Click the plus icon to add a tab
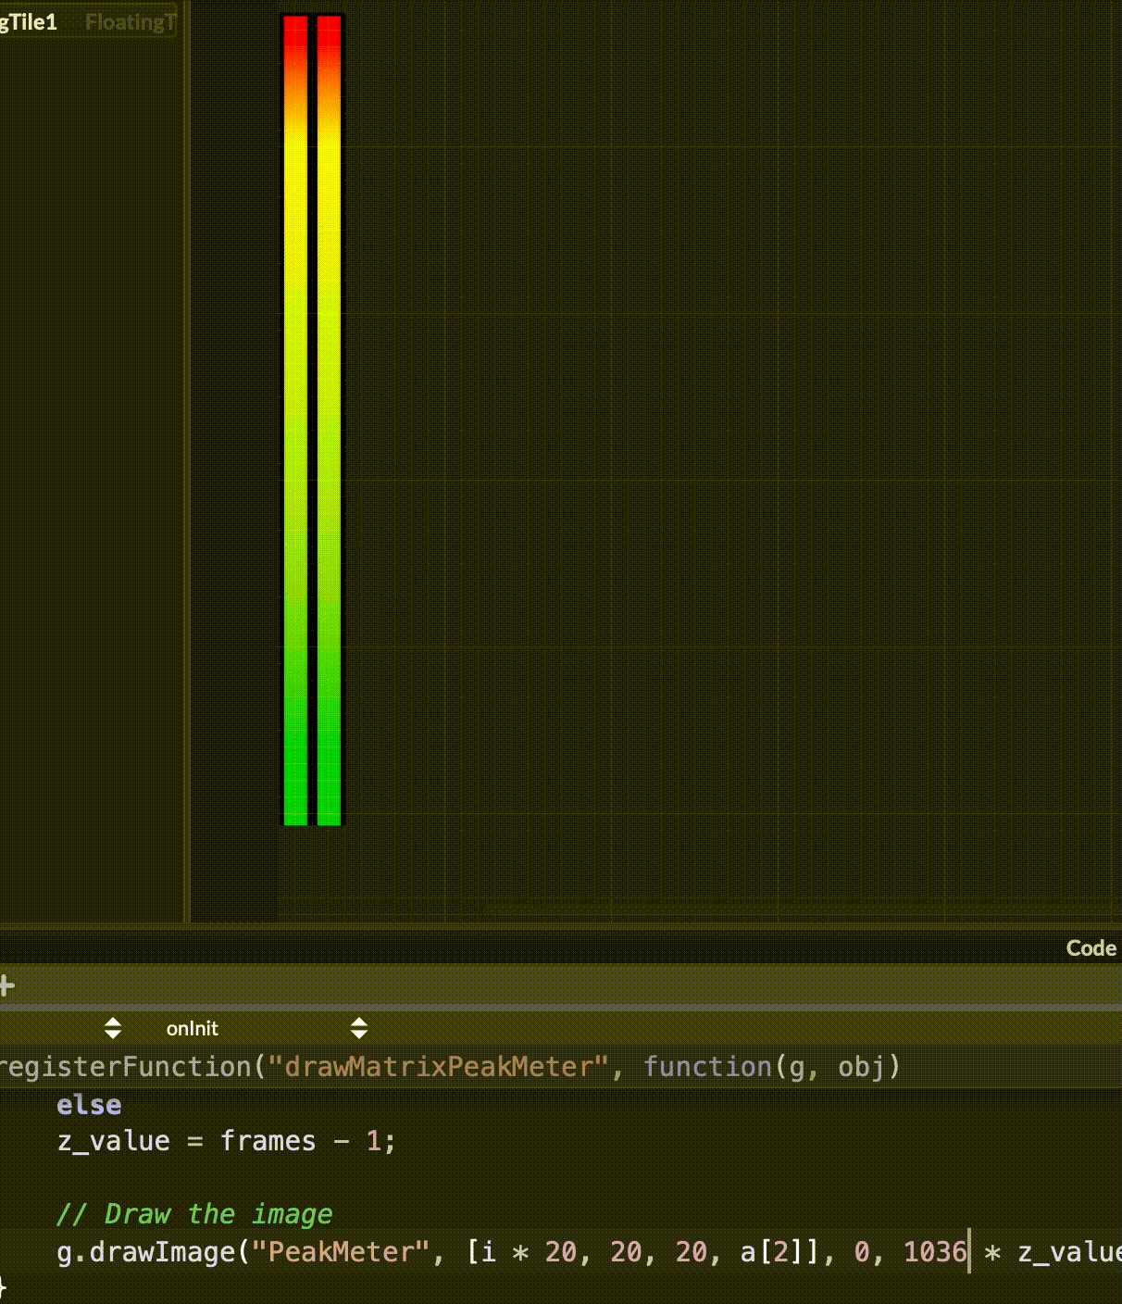Screen dimensions: 1122x1304 point(6,986)
